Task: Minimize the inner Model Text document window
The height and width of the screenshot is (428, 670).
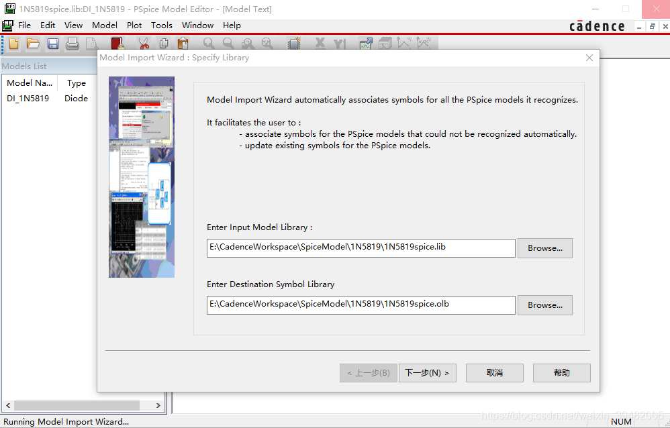Action: pyautogui.click(x=639, y=26)
